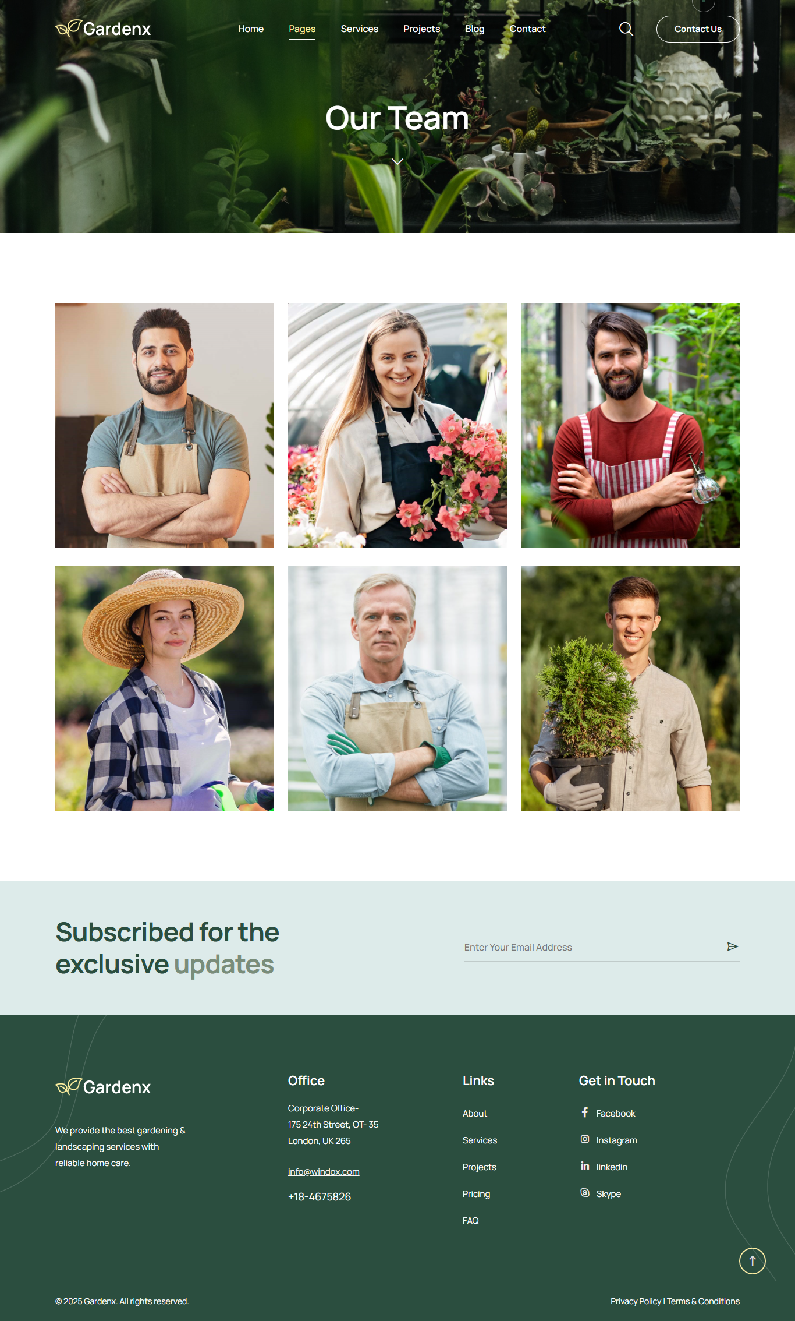Open the Projects navigation menu
Screen dimensions: 795x1321
point(422,29)
